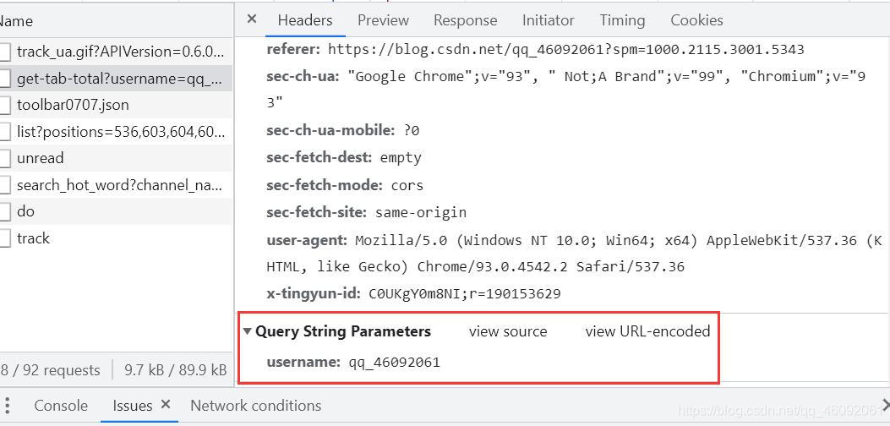Image resolution: width=890 pixels, height=426 pixels.
Task: Select the toolbar0707.json request
Action: tap(116, 105)
